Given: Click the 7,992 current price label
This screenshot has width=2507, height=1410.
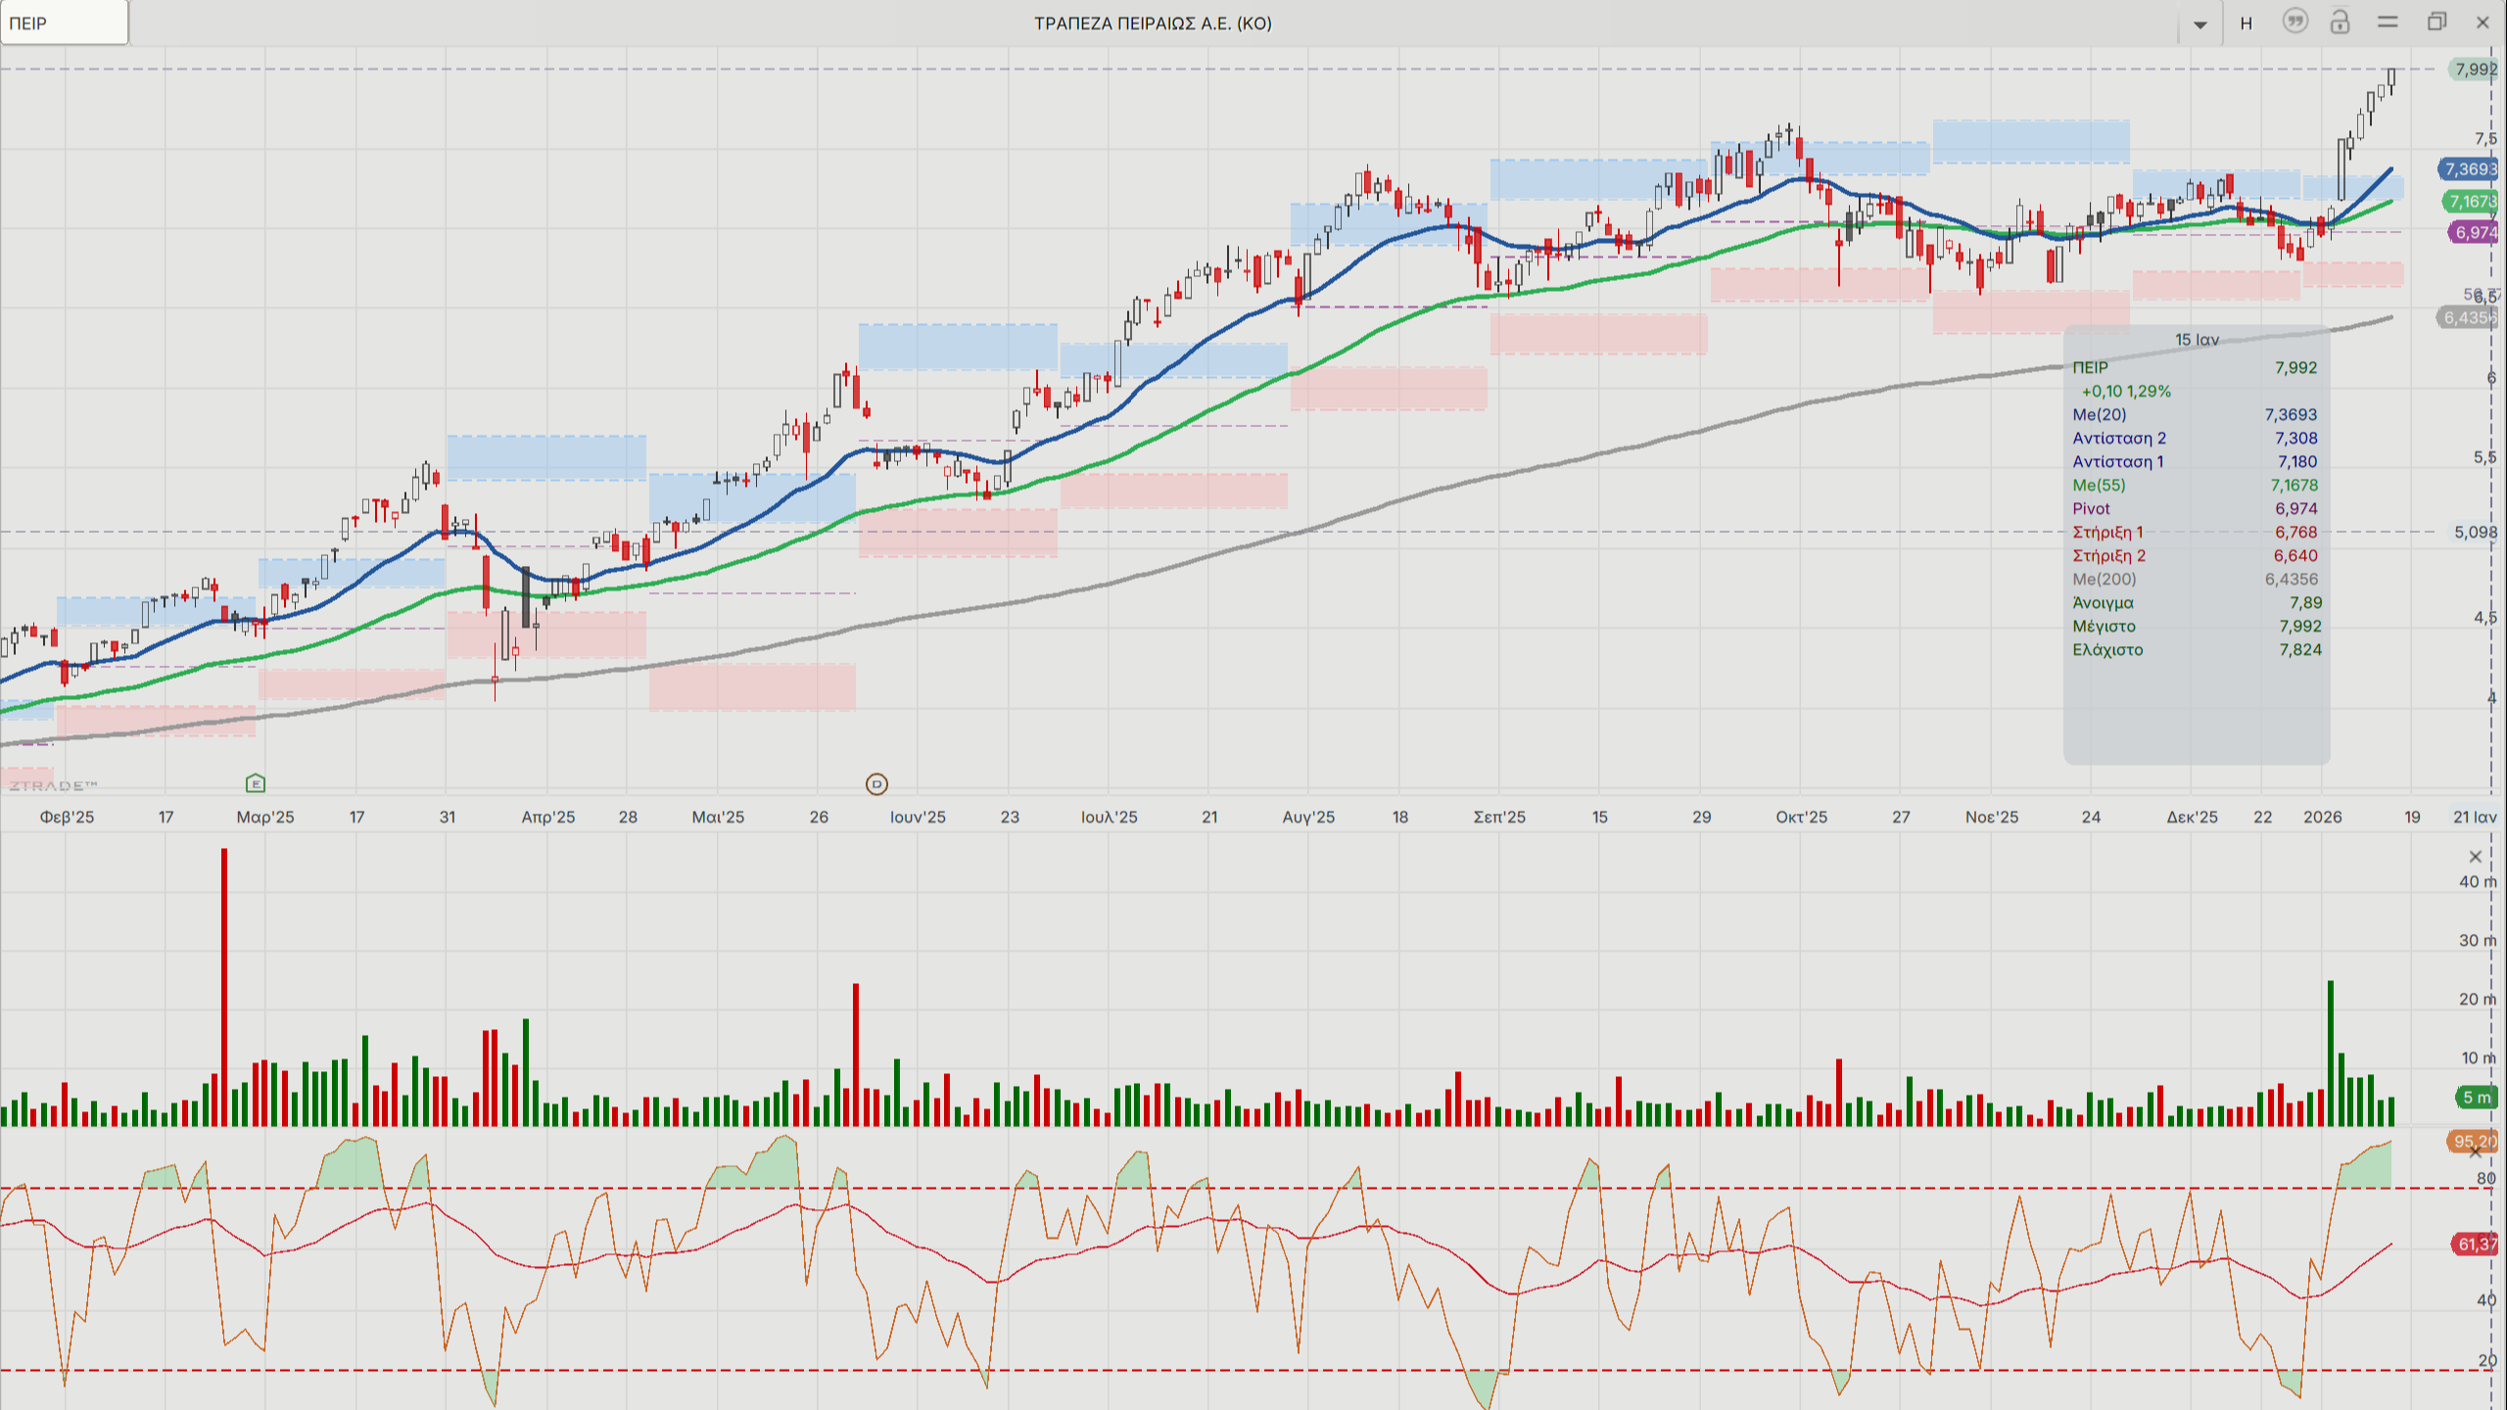Looking at the screenshot, I should pos(2474,70).
